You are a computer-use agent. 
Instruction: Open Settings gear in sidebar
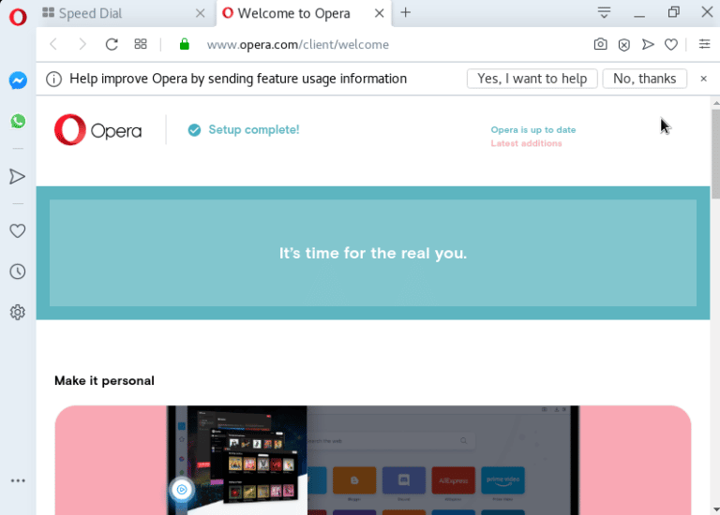(18, 313)
